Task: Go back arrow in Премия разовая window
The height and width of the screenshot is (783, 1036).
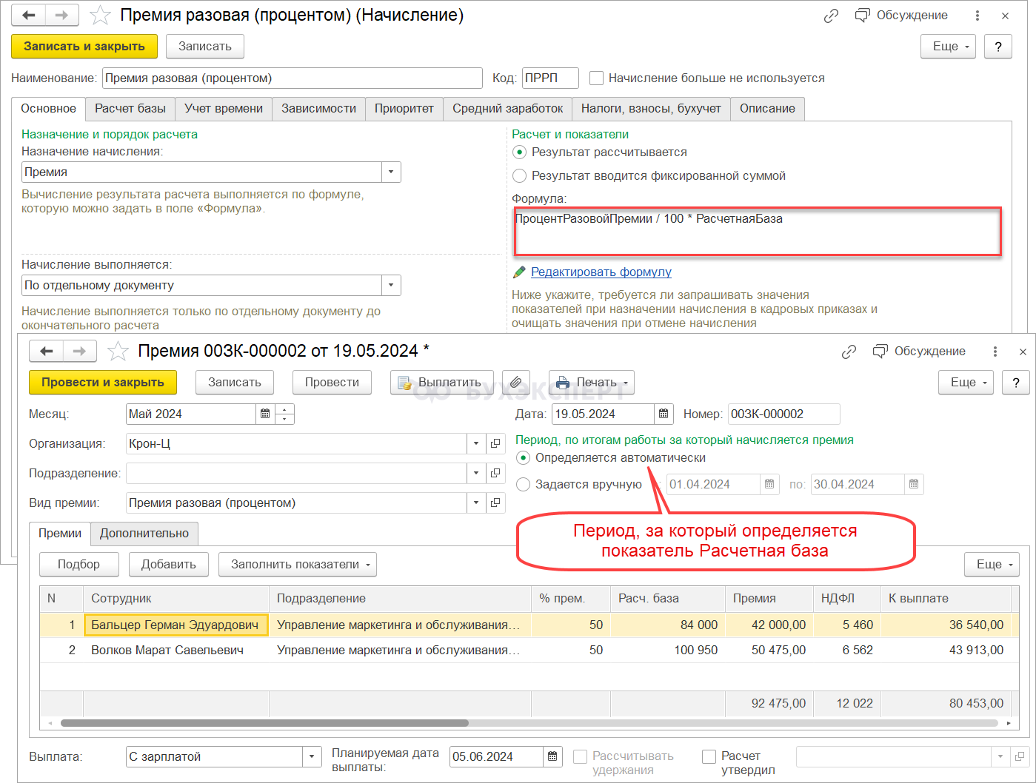Action: click(29, 16)
